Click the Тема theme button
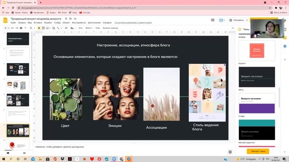The height and width of the screenshot is (162, 289). 98,28
